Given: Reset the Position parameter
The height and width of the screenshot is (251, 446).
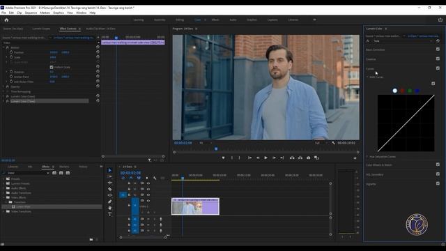Looking at the screenshot, I should coord(98,52).
